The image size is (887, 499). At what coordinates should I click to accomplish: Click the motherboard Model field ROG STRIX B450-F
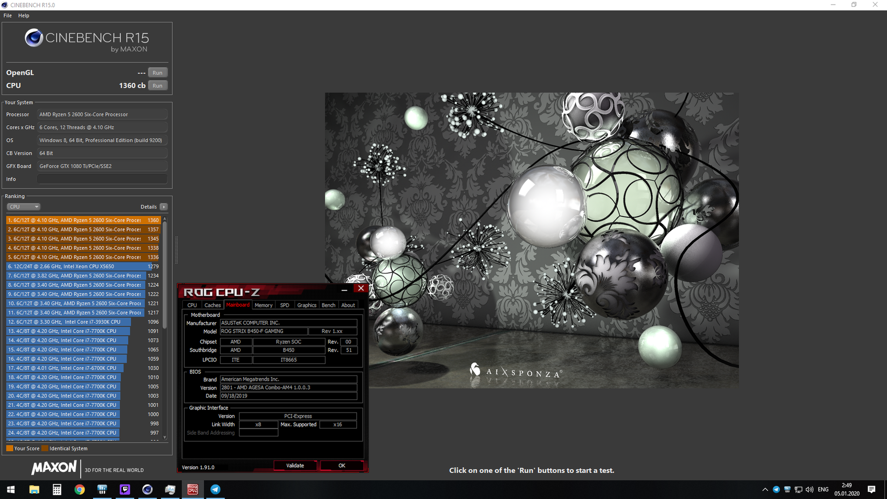[x=264, y=331]
